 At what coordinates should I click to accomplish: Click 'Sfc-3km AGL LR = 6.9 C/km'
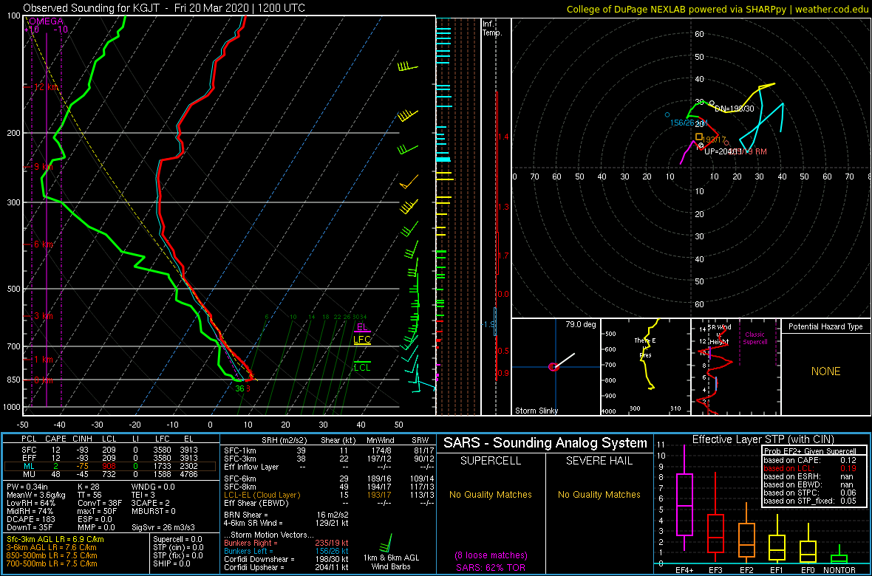55,539
